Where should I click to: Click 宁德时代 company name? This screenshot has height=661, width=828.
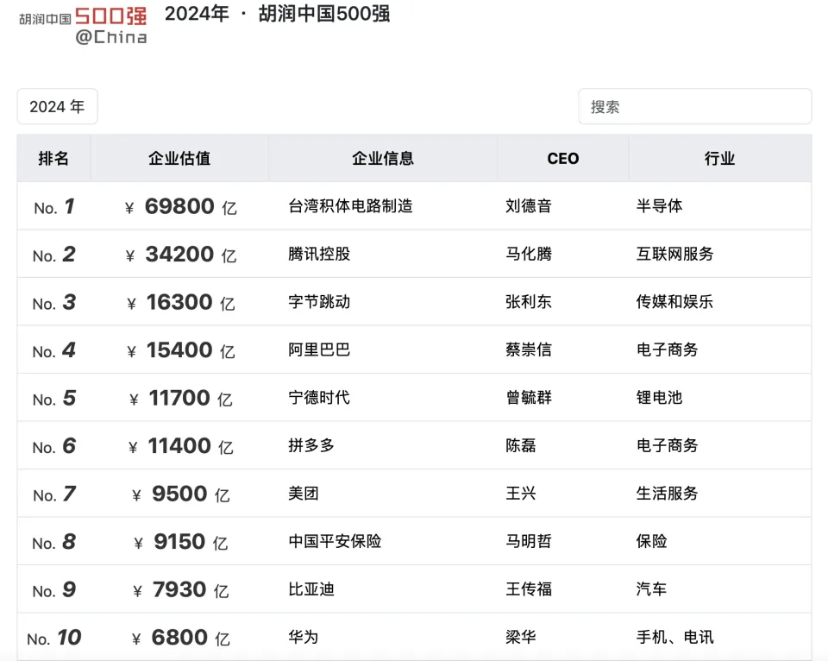point(319,397)
